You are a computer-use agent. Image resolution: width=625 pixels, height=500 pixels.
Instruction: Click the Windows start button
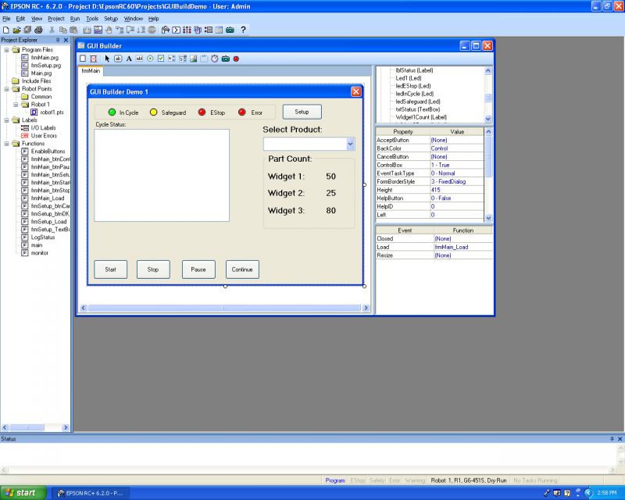23,493
